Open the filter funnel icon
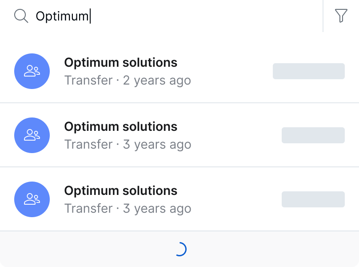Viewport: 359px width, 267px height. click(341, 16)
